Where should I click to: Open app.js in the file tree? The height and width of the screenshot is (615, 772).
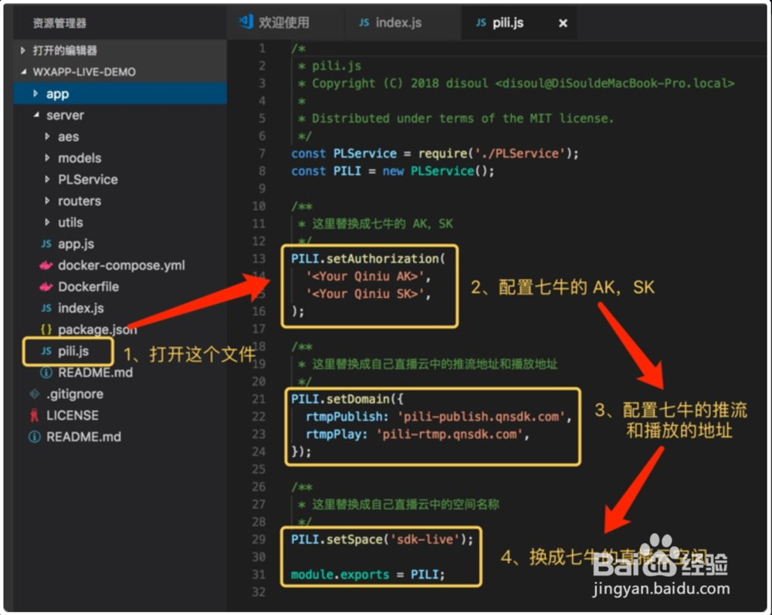(76, 244)
